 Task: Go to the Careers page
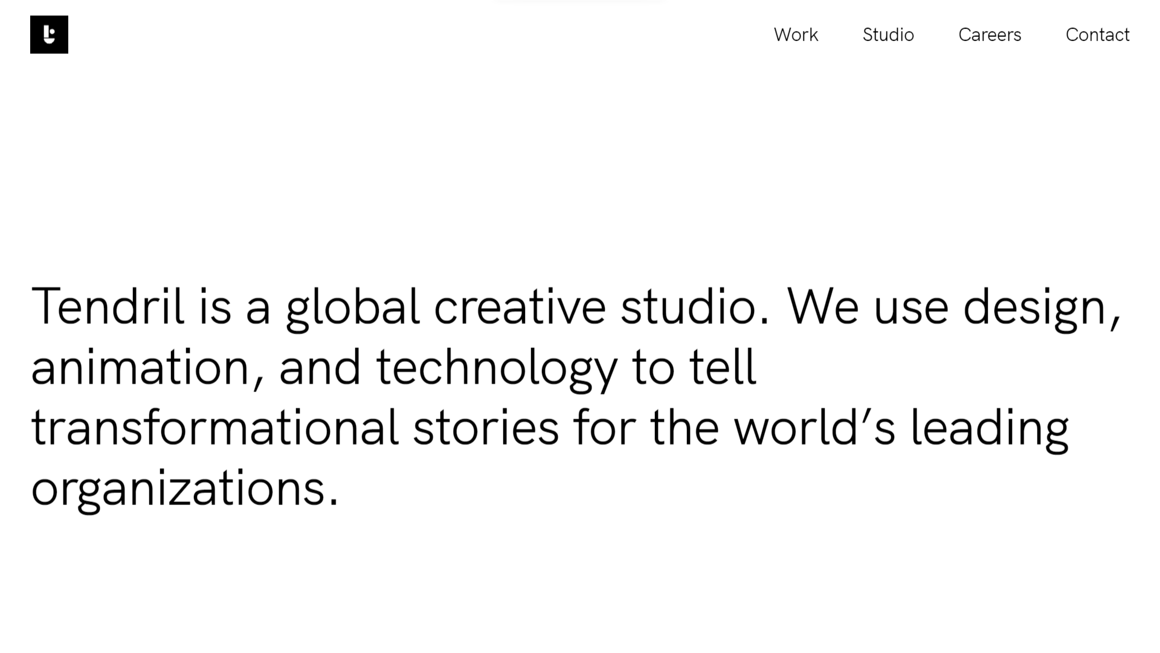coord(990,35)
